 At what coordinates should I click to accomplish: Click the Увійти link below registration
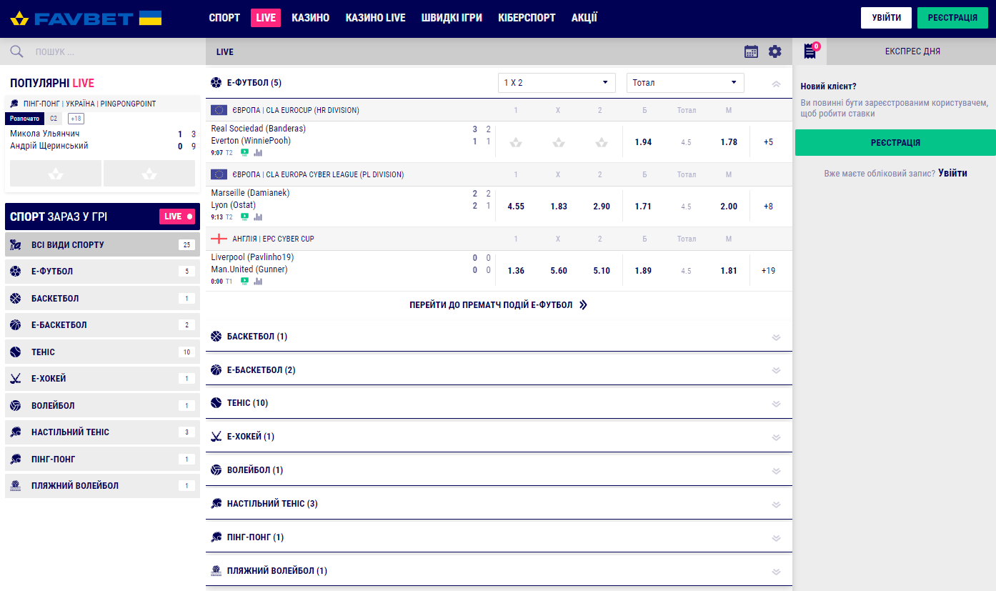point(952,173)
